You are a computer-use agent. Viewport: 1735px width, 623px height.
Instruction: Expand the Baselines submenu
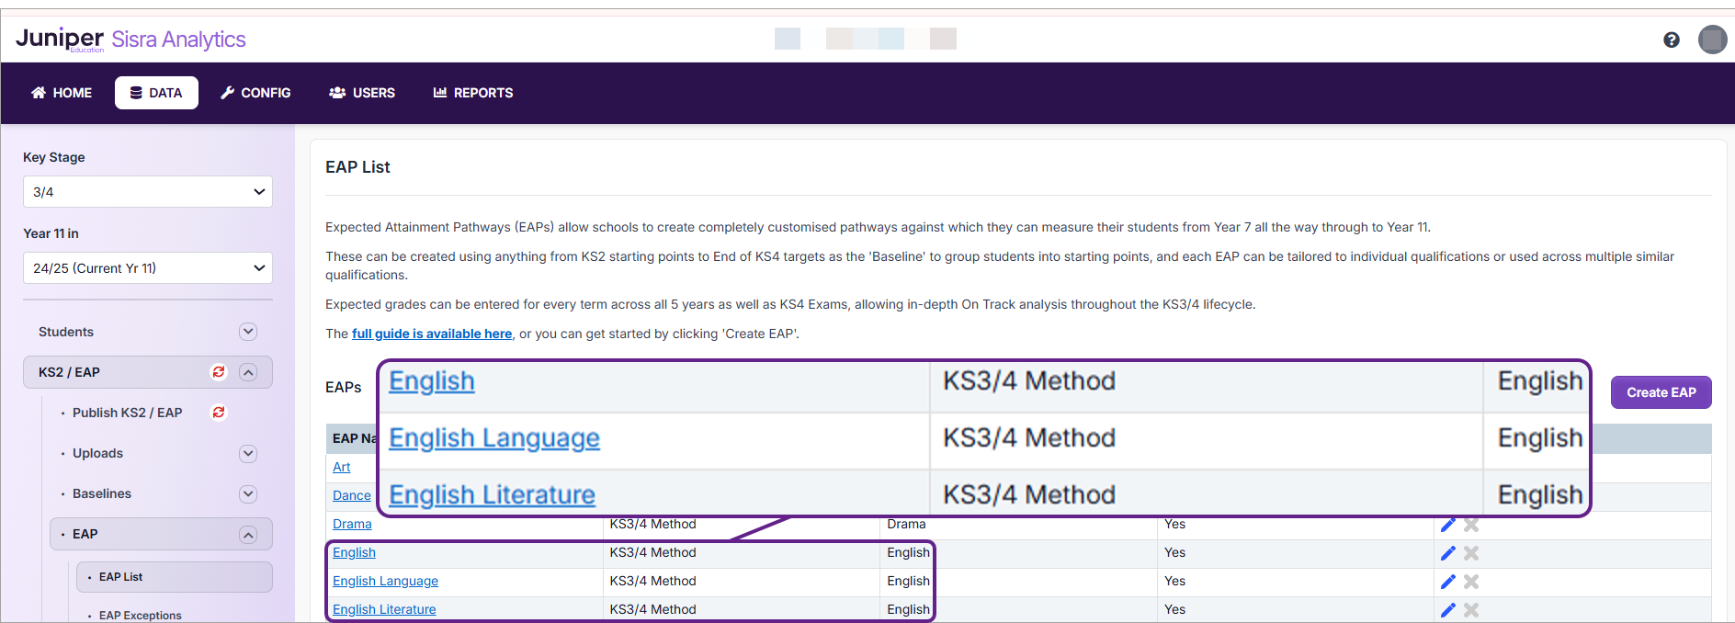click(247, 493)
